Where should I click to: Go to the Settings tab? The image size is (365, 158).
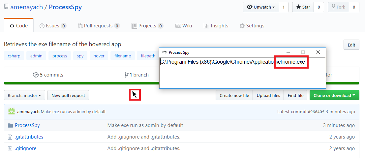point(252,26)
